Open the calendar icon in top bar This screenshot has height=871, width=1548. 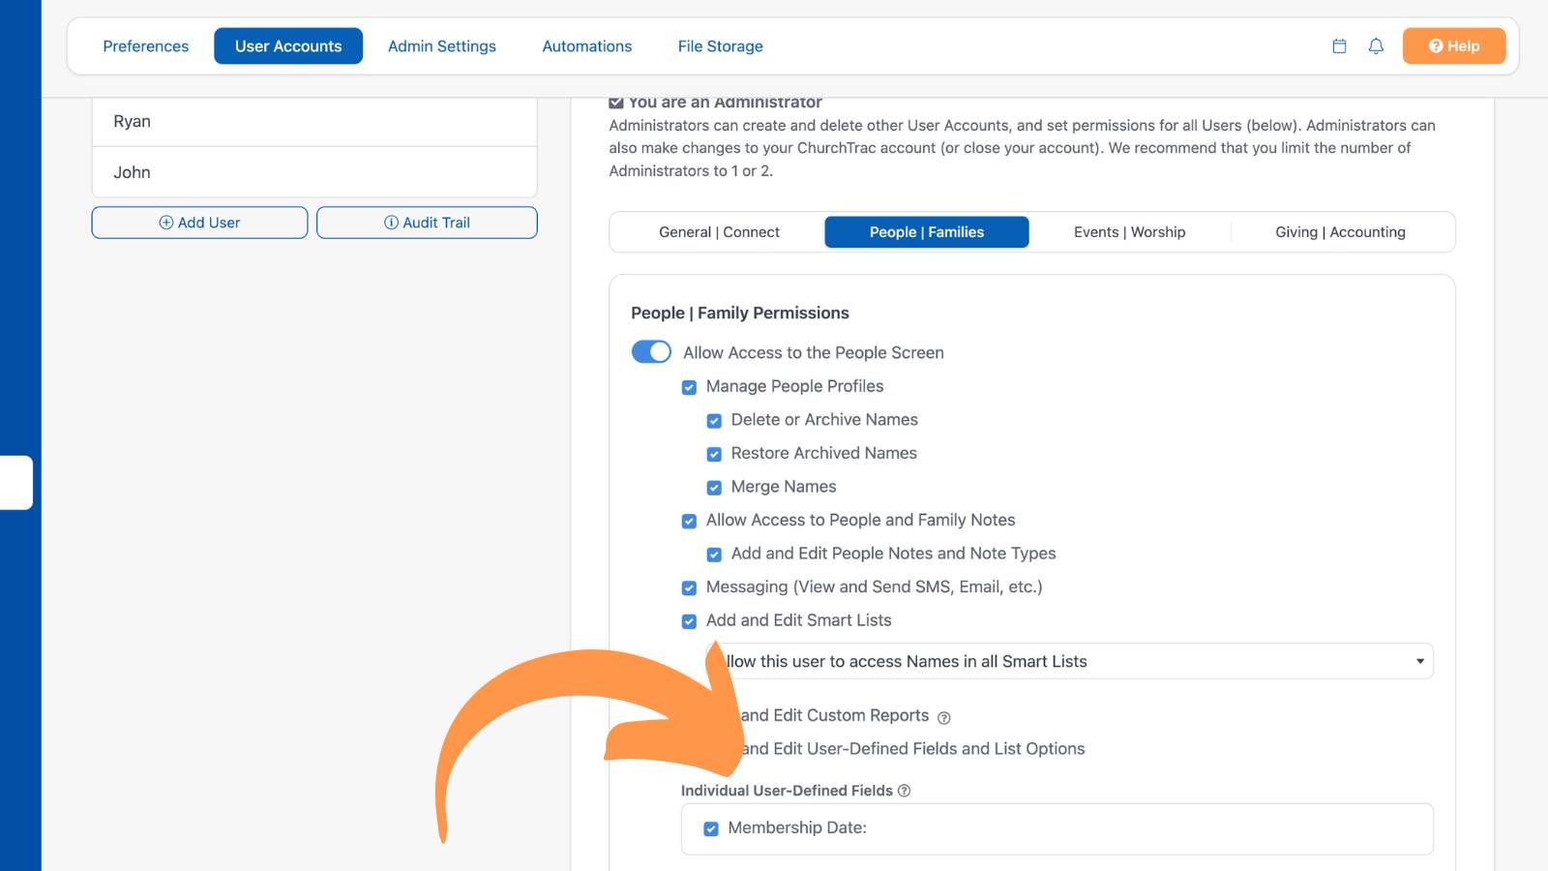pos(1339,45)
